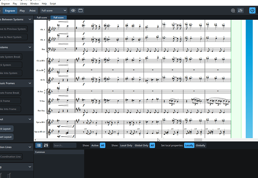Show Local Only properties
258x178 pixels.
[x=126, y=145]
